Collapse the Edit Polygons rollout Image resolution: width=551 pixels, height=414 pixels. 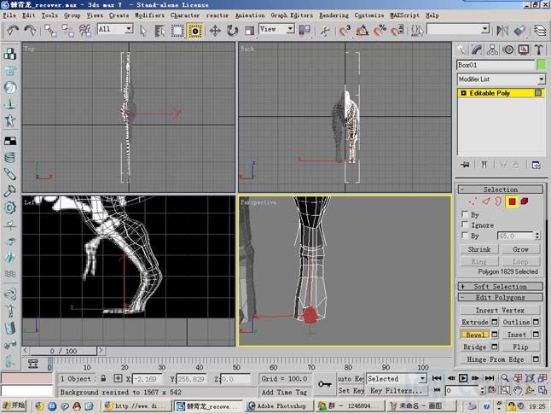tap(501, 297)
